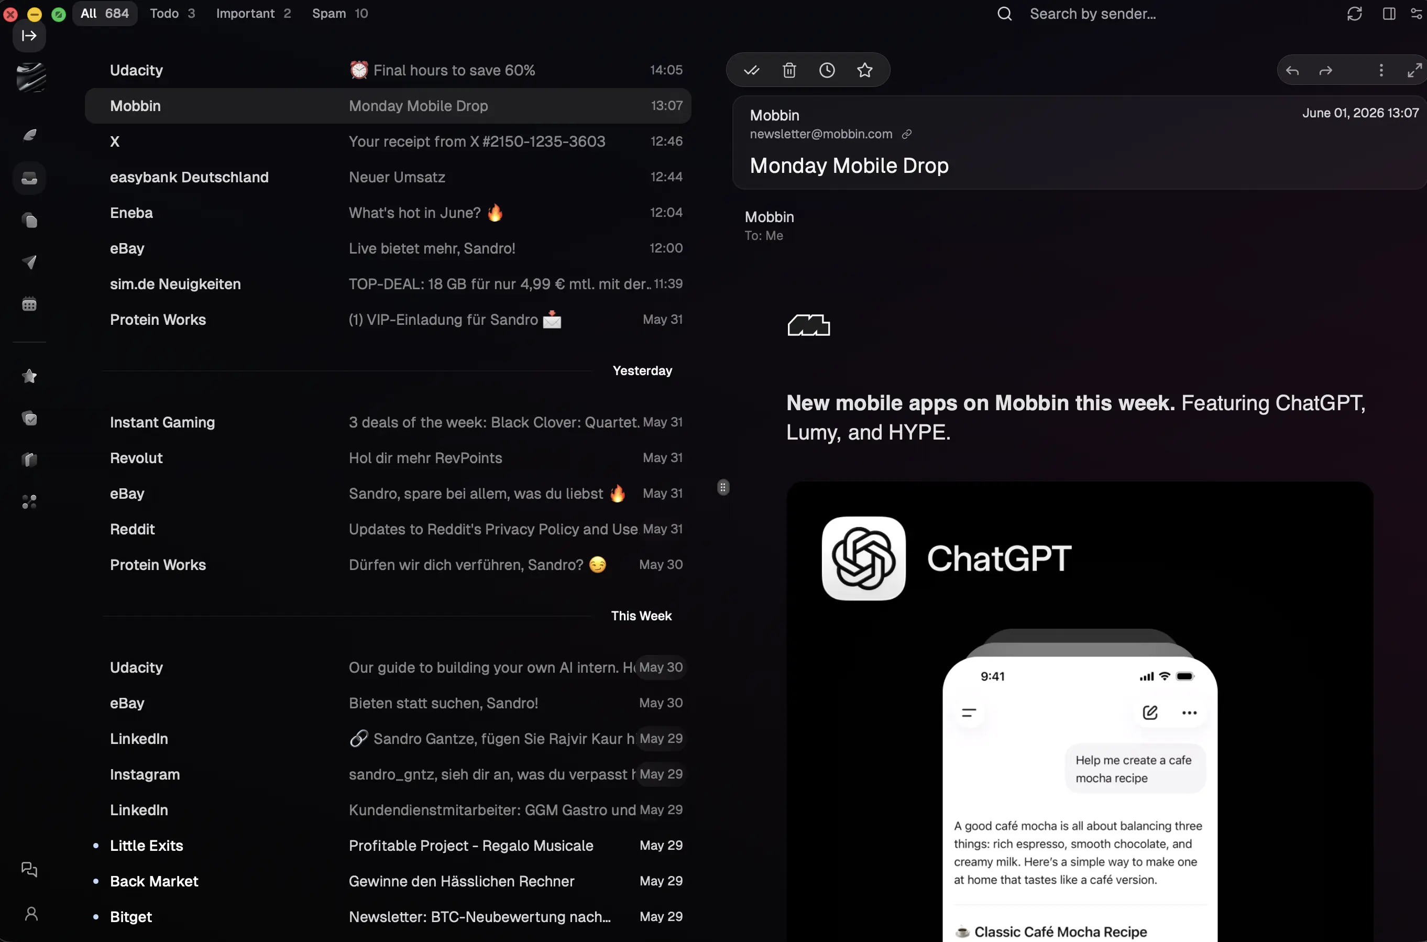The image size is (1427, 942).
Task: Reply to the email with back arrow
Action: [x=1292, y=70]
